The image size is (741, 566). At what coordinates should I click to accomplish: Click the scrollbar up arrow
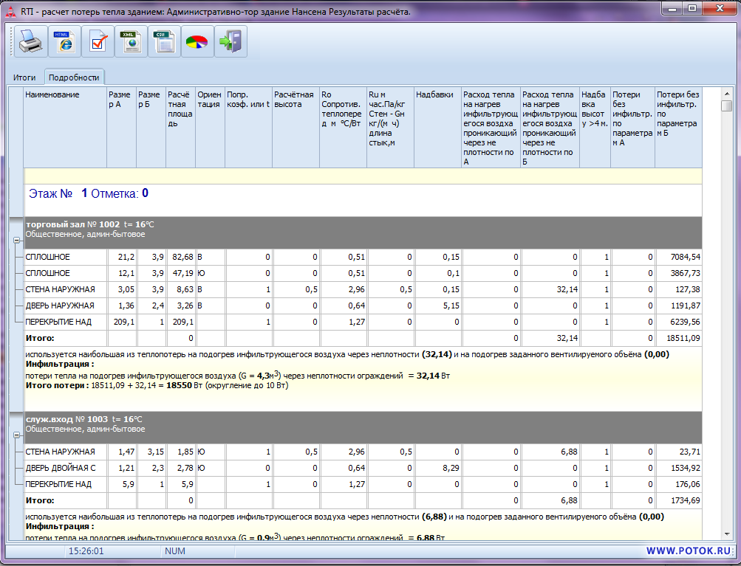(x=726, y=92)
